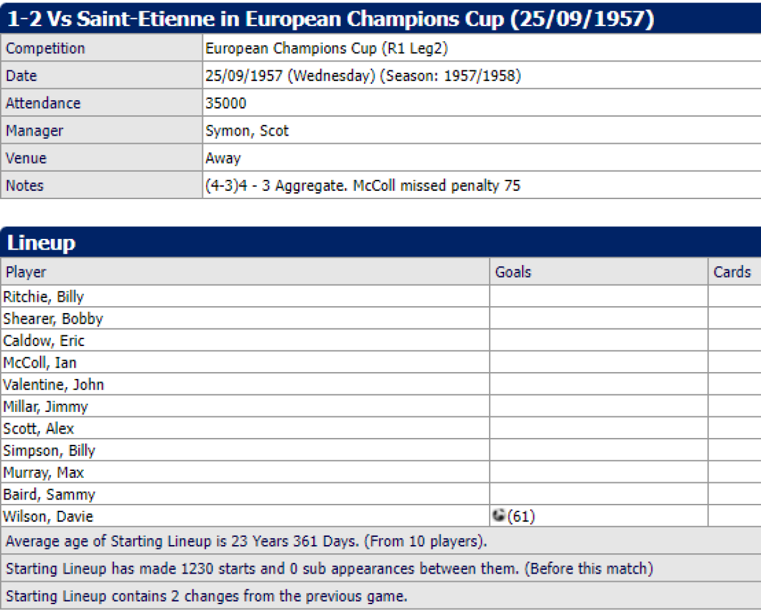Open Scott, Alex player entry

pyautogui.click(x=39, y=428)
